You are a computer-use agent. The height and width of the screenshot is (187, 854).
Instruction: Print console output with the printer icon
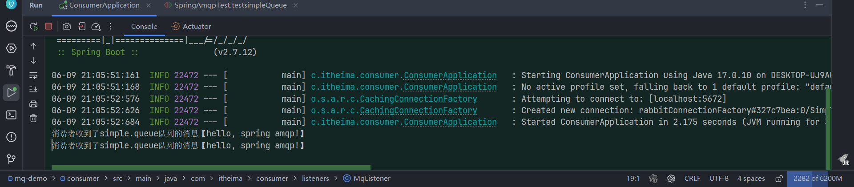pyautogui.click(x=33, y=104)
